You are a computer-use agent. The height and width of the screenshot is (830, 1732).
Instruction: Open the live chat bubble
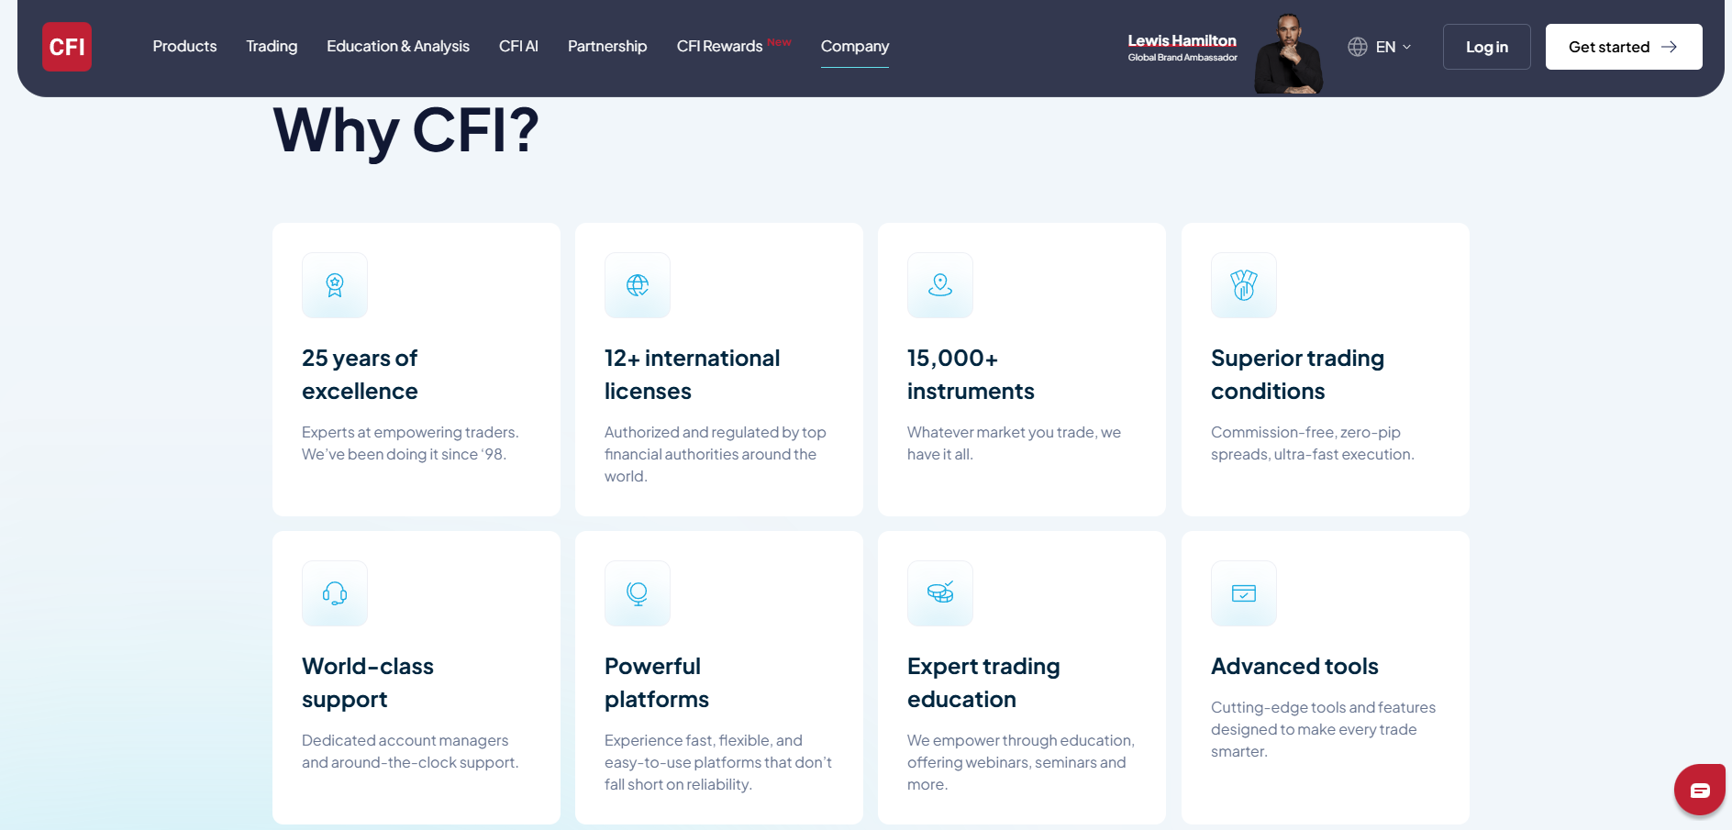tap(1700, 790)
